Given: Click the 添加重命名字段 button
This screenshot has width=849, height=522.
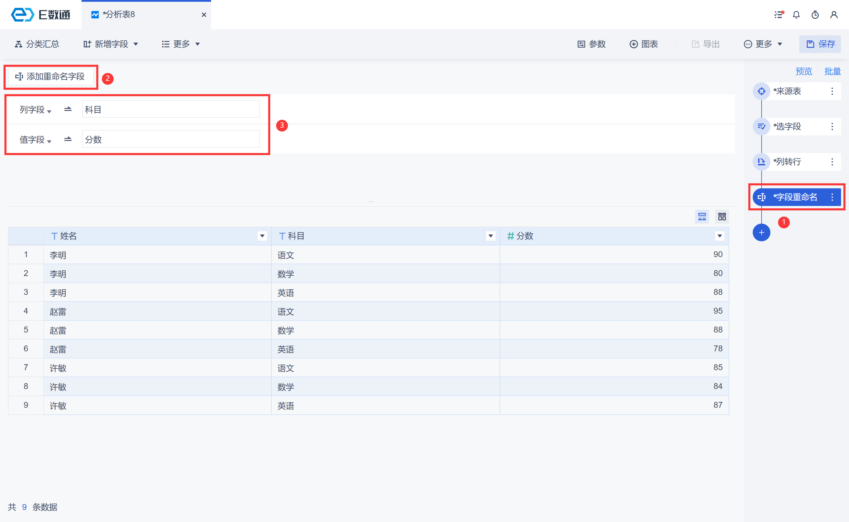Looking at the screenshot, I should (x=51, y=77).
